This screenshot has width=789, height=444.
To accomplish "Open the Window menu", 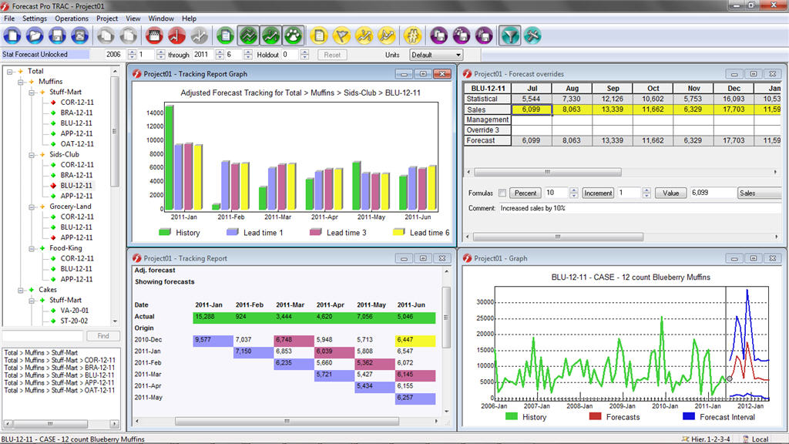I will coord(161,18).
